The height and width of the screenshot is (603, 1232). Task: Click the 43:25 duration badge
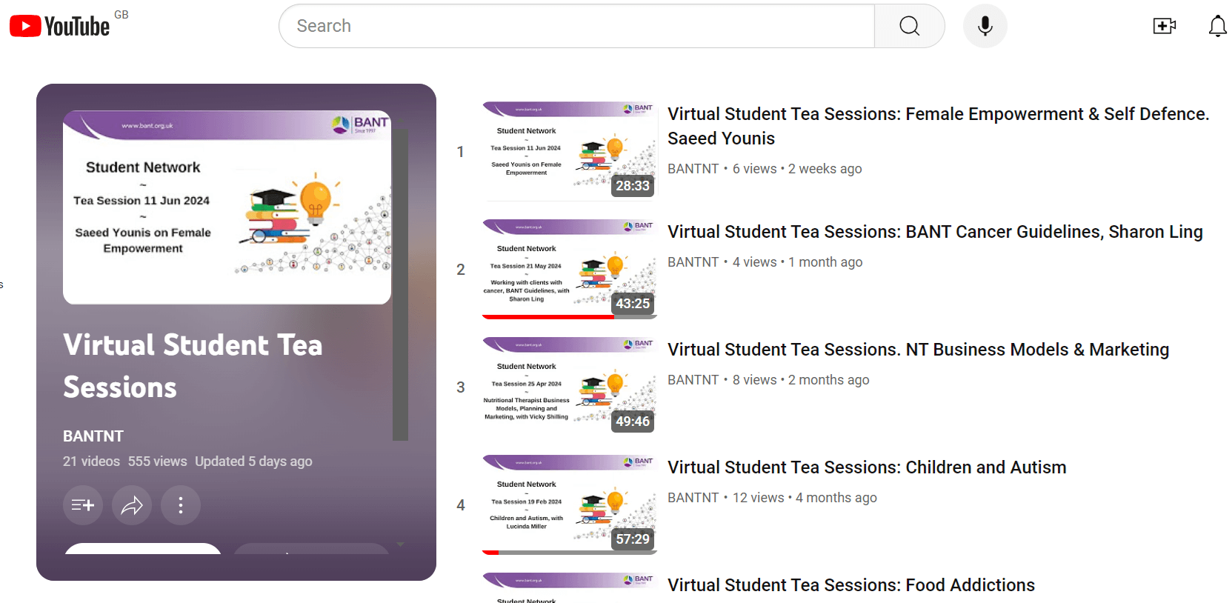633,304
